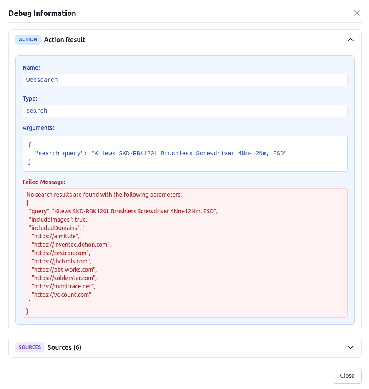Select the search type field

[185, 111]
